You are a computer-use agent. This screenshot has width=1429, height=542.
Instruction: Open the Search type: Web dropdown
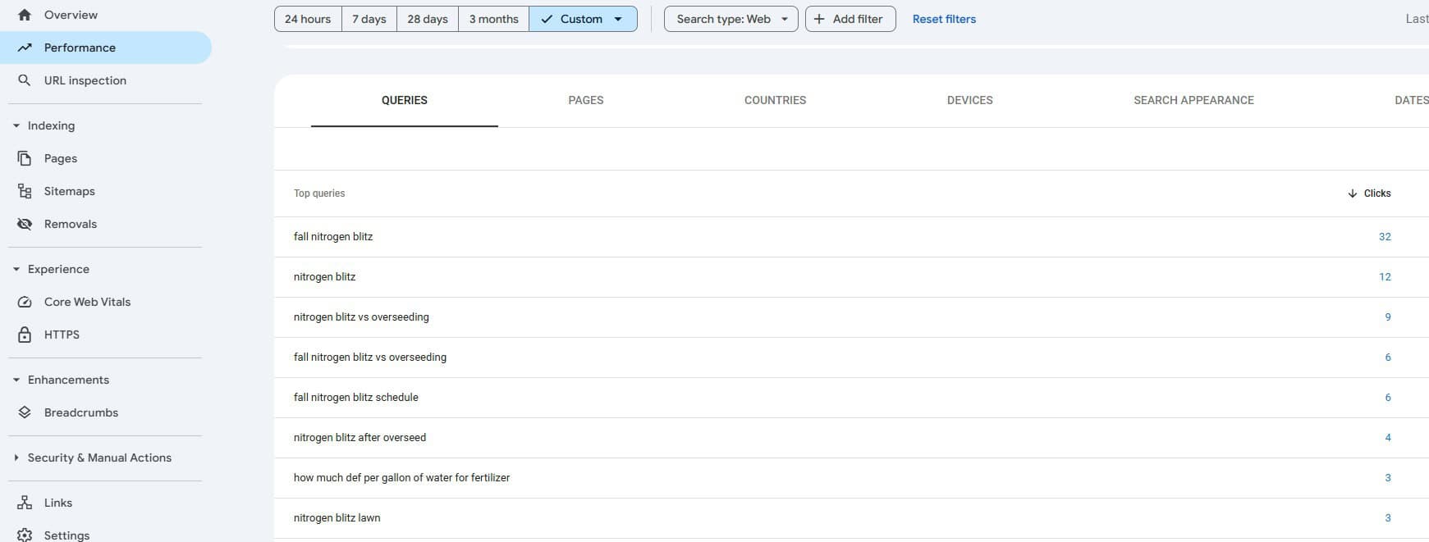click(x=731, y=19)
